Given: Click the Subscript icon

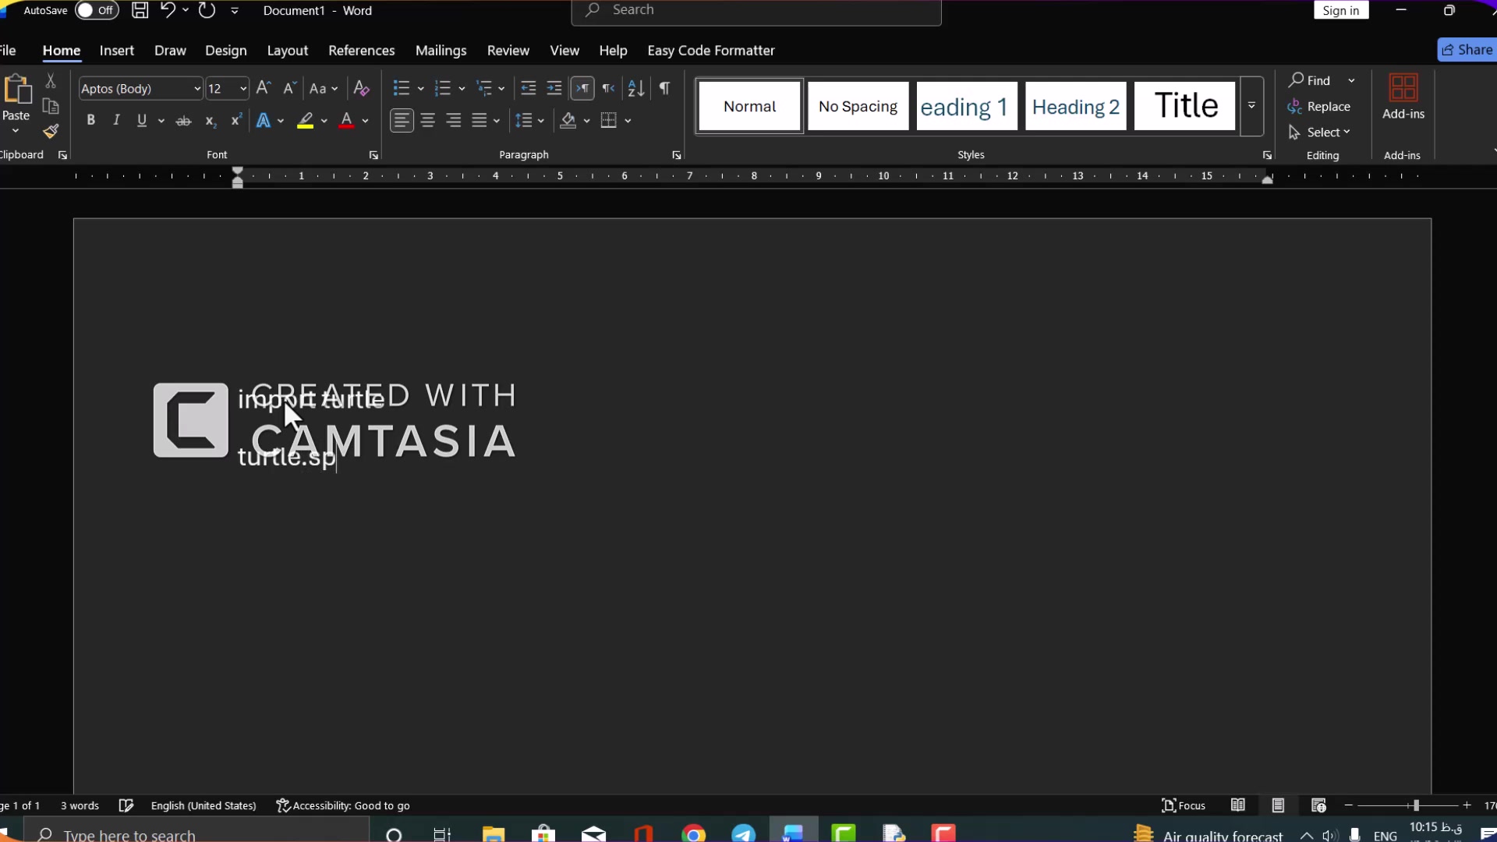Looking at the screenshot, I should click(x=210, y=121).
